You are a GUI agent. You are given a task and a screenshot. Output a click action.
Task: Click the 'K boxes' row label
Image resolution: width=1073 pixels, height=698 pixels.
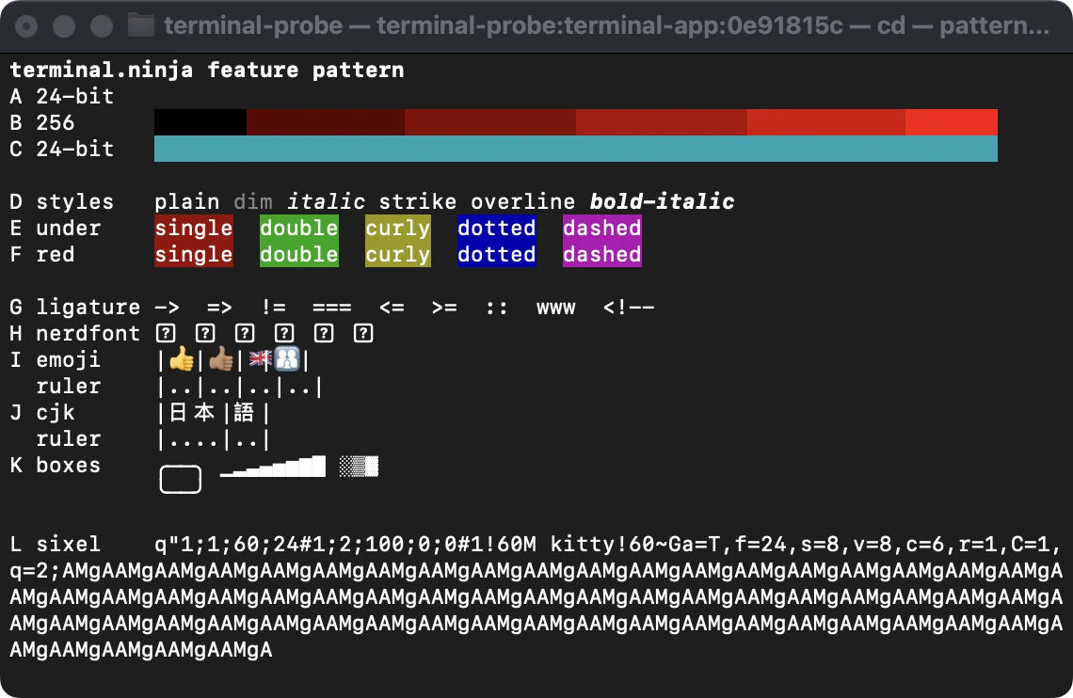pos(55,465)
